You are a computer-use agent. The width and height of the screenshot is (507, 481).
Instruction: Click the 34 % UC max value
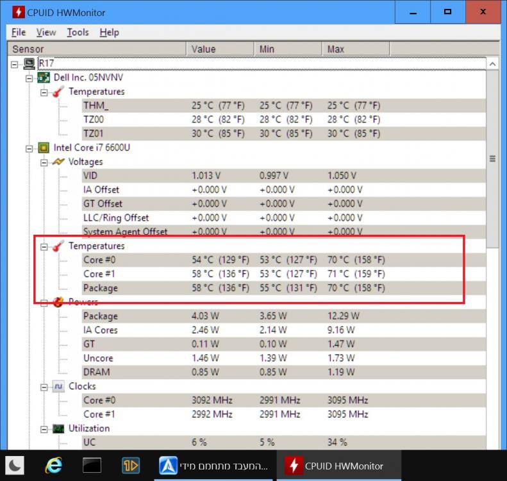coord(337,442)
